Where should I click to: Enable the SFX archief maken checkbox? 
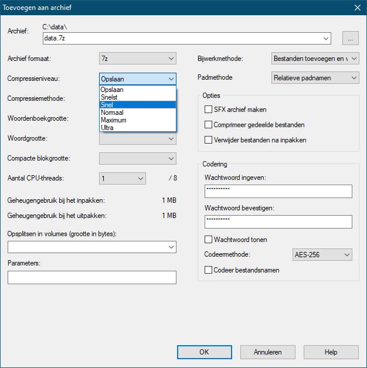pos(208,110)
